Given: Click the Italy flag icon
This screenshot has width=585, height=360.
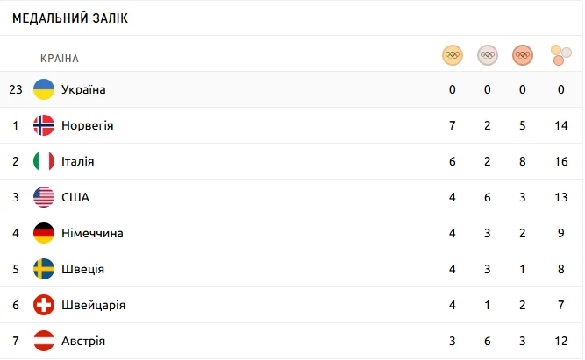Looking at the screenshot, I should tap(44, 161).
